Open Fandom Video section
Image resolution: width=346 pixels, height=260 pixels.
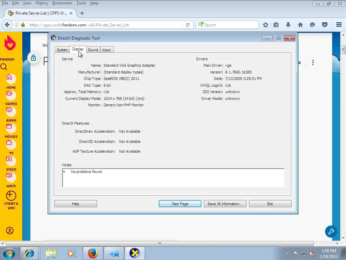(11, 163)
